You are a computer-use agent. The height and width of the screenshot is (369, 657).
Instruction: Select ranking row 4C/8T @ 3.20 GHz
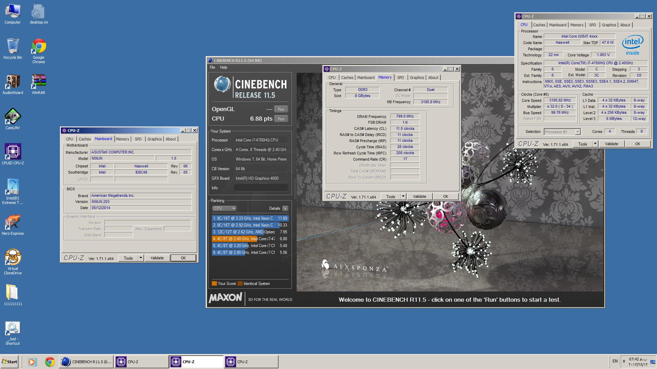click(250, 246)
